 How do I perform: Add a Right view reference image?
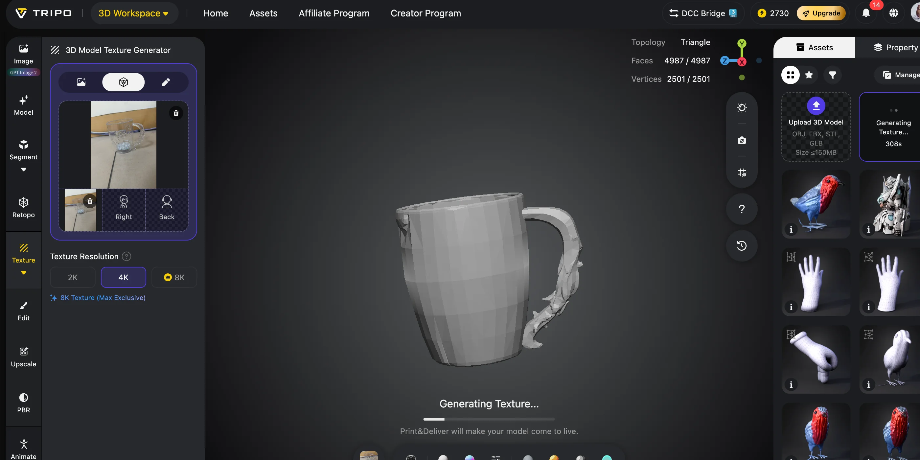[124, 210]
